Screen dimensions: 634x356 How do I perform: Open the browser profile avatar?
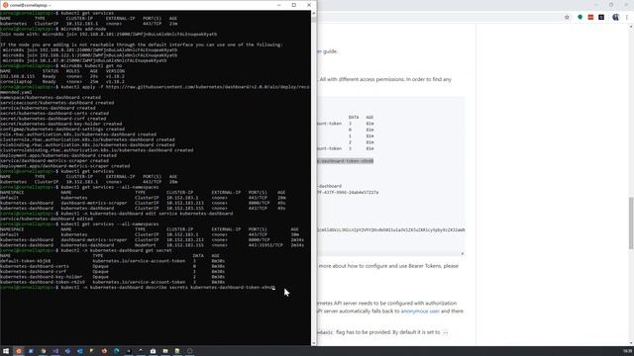[615, 18]
